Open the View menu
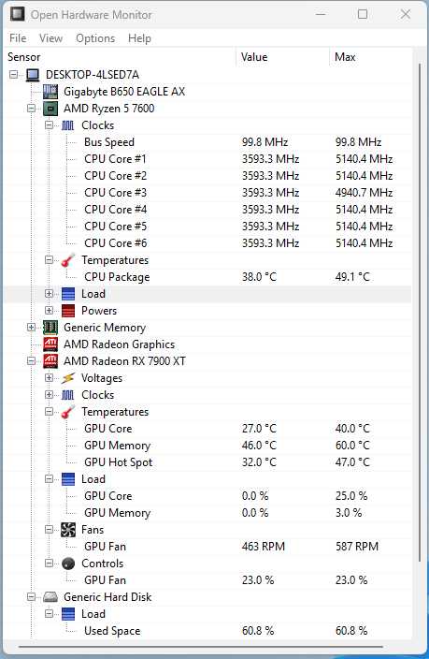Image resolution: width=429 pixels, height=659 pixels. coord(50,38)
